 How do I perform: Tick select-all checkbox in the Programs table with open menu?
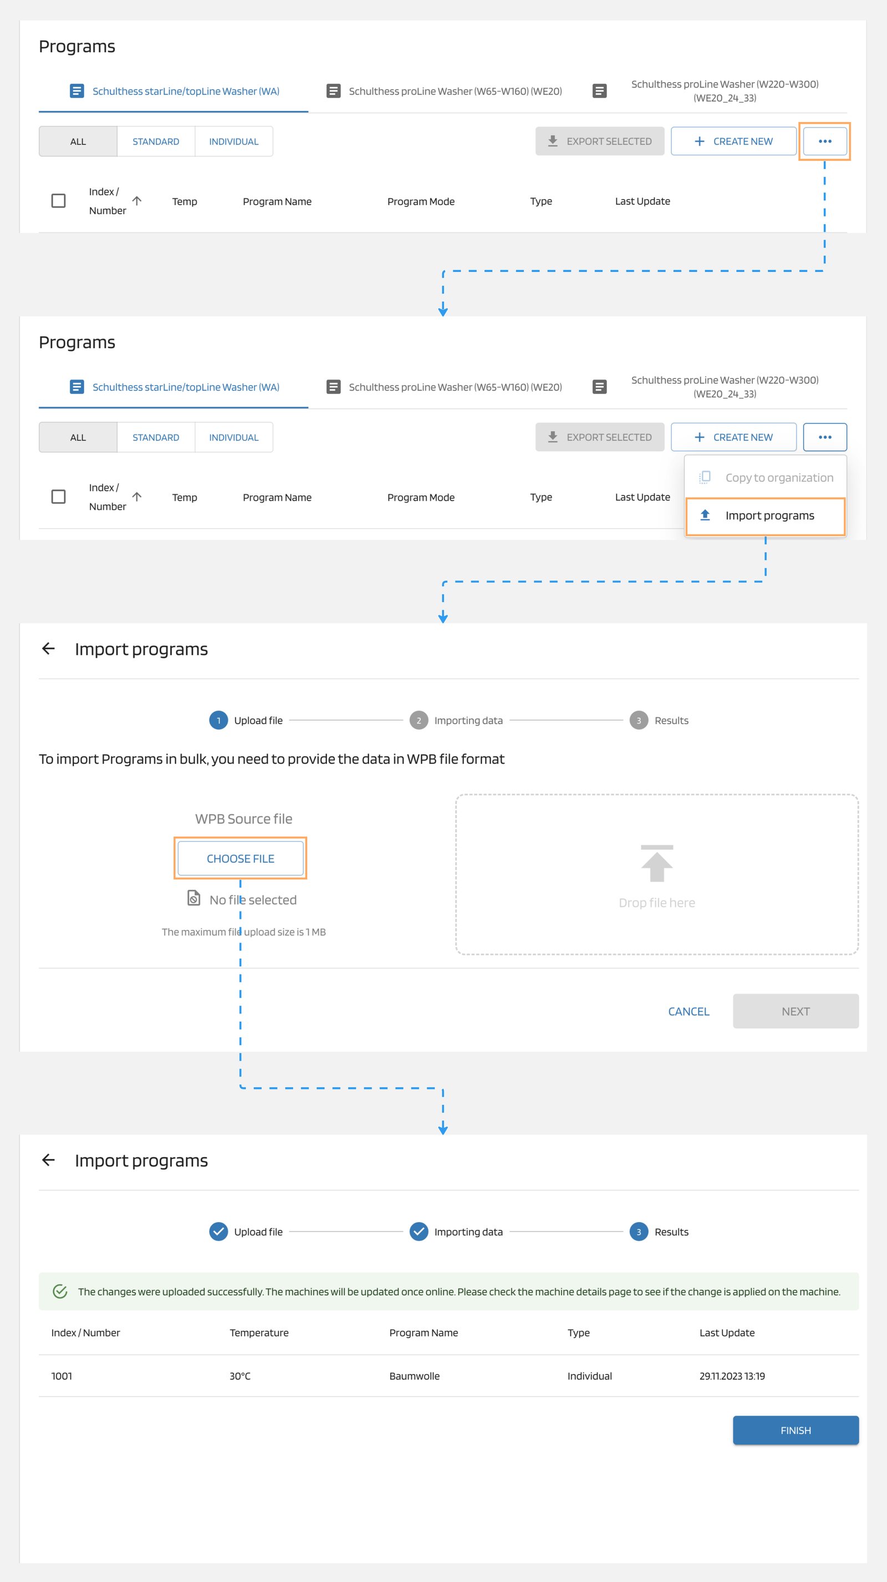click(58, 497)
